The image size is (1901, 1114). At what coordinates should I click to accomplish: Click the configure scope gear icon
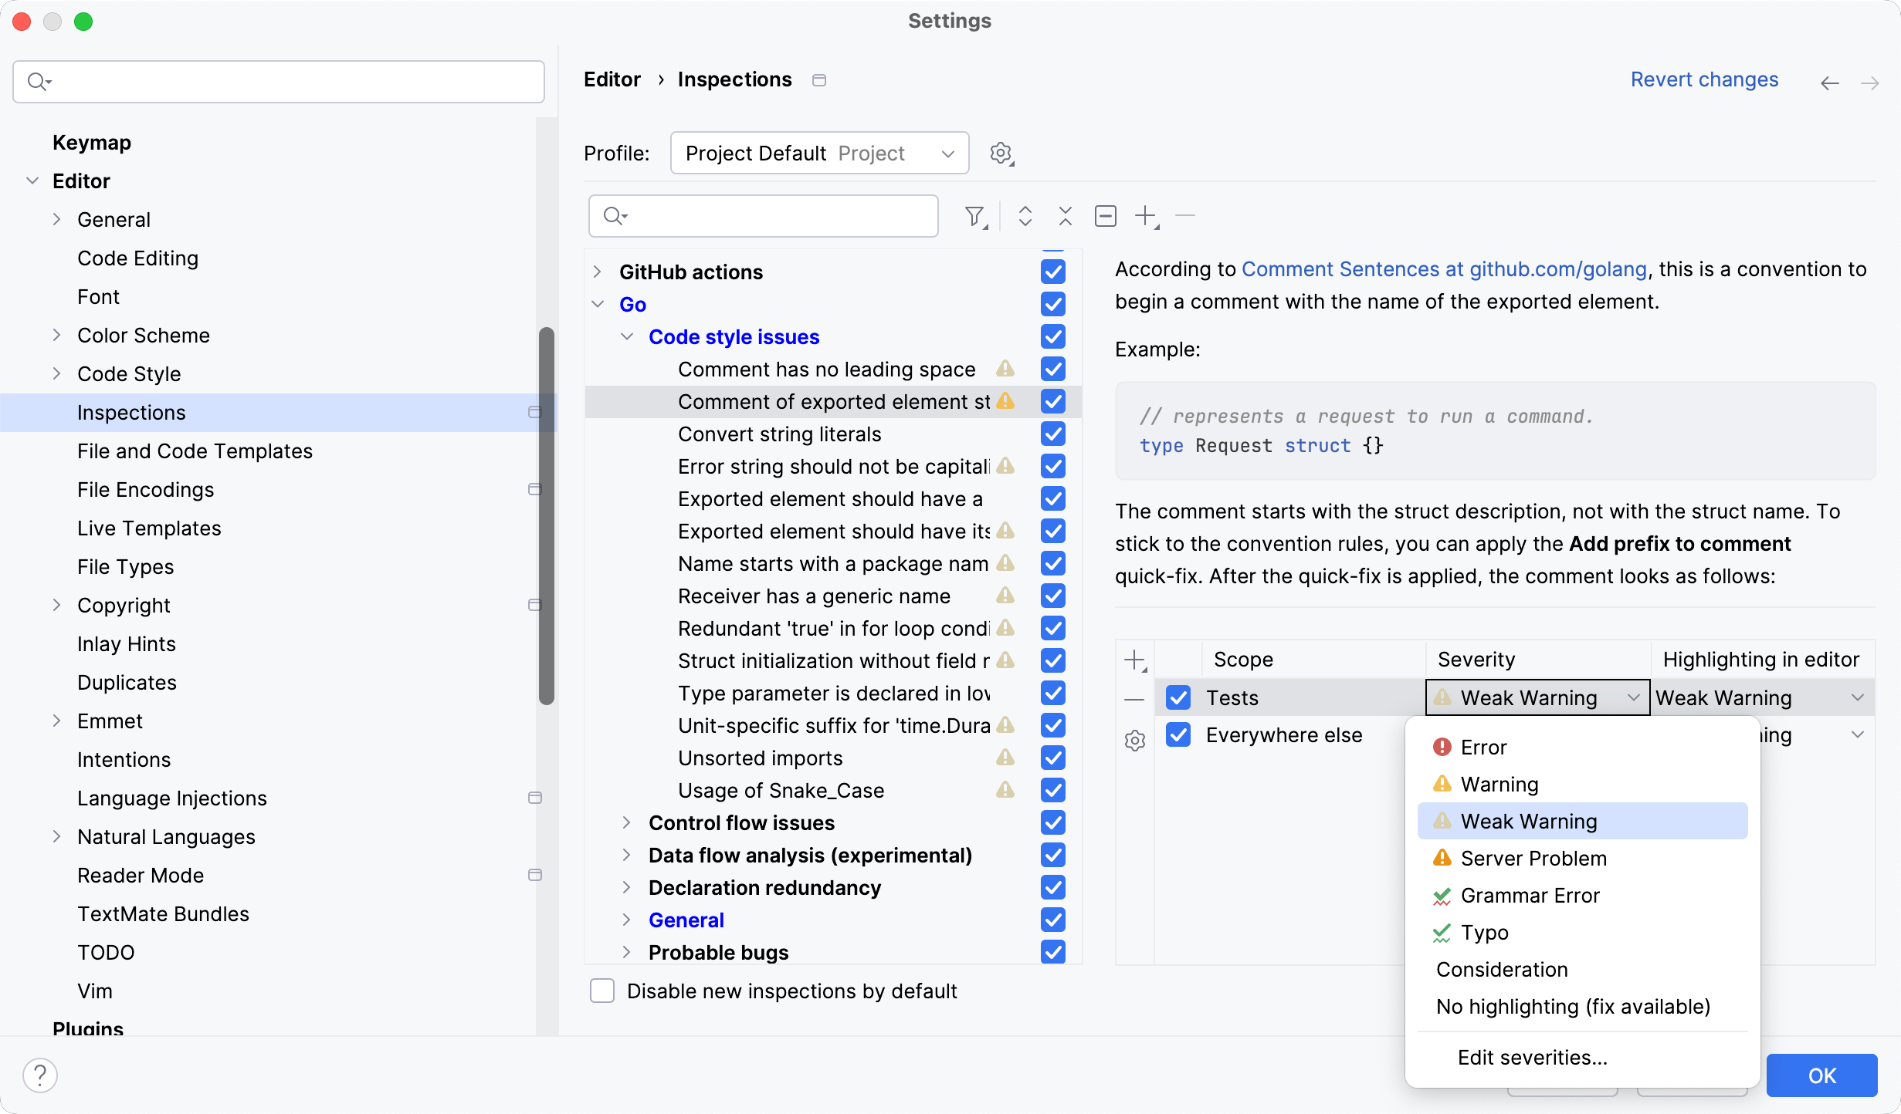click(x=1136, y=740)
